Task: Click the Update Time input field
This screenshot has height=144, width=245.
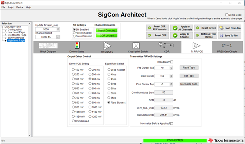Action: (x=46, y=29)
